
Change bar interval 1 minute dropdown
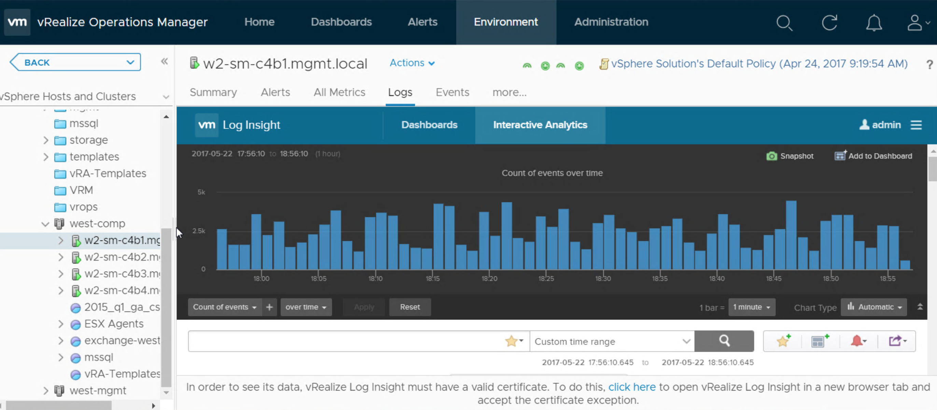pyautogui.click(x=752, y=307)
